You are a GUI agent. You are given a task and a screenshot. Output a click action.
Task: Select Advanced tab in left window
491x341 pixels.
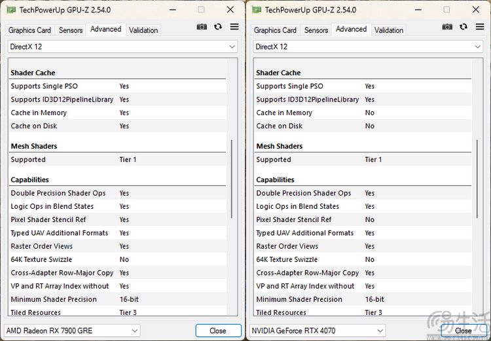pyautogui.click(x=106, y=29)
